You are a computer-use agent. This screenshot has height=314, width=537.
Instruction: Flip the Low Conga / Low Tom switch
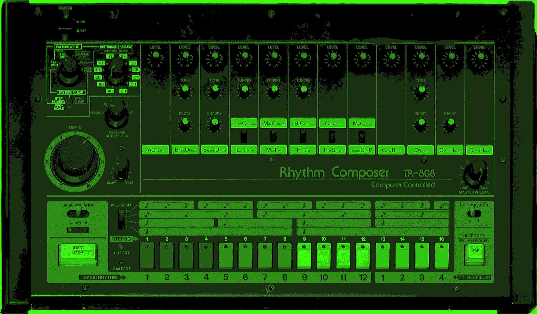[244, 137]
